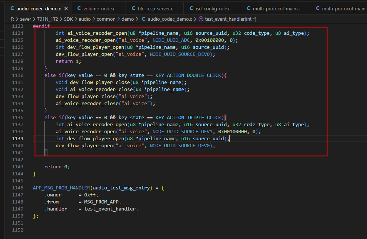Expand the '701N_1T2' breadcrumb segment
The image size is (367, 239).
pyautogui.click(x=47, y=19)
